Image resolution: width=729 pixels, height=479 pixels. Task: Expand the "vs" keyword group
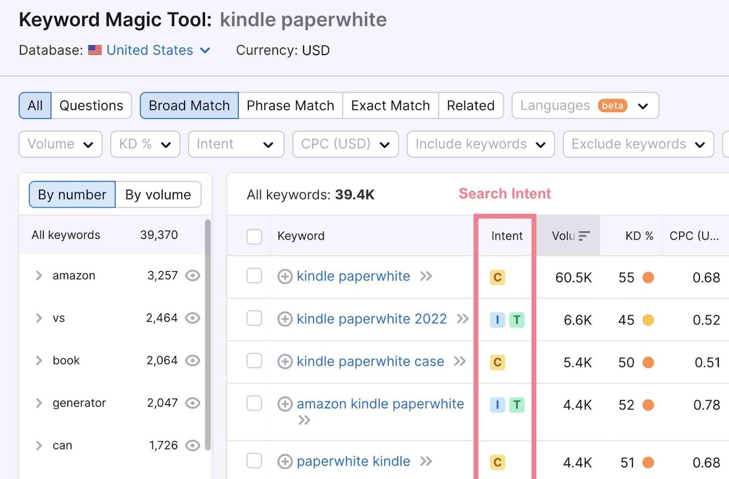coord(39,318)
